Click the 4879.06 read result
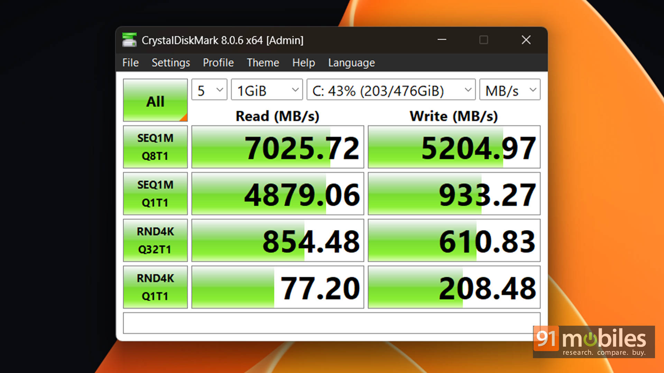The height and width of the screenshot is (373, 664). click(278, 193)
